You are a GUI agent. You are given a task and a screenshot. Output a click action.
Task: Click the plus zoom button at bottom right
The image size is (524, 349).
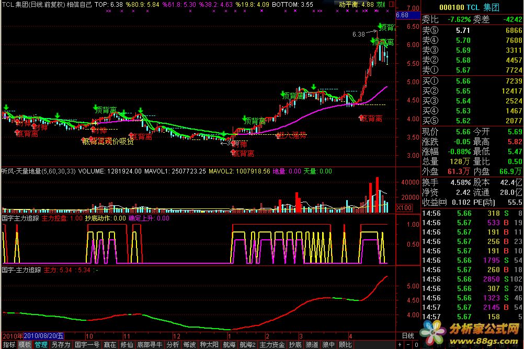pos(400,345)
